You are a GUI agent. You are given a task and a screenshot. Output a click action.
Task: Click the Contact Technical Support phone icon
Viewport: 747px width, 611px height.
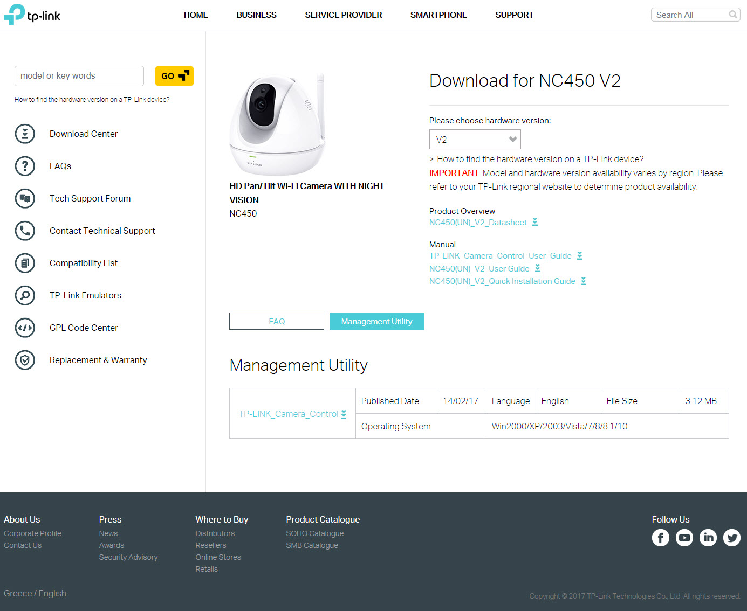[x=25, y=231]
